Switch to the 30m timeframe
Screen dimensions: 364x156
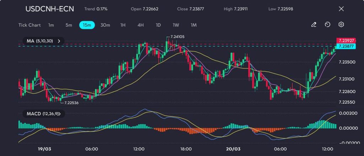[105, 25]
